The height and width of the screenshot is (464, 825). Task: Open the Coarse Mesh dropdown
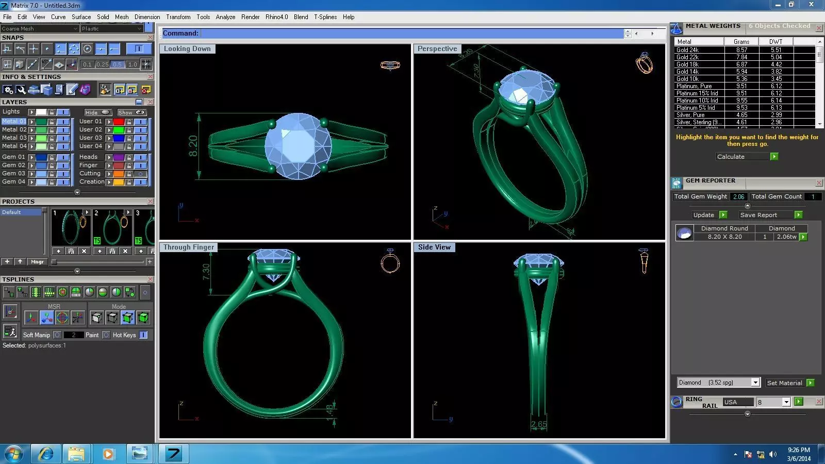[40, 29]
